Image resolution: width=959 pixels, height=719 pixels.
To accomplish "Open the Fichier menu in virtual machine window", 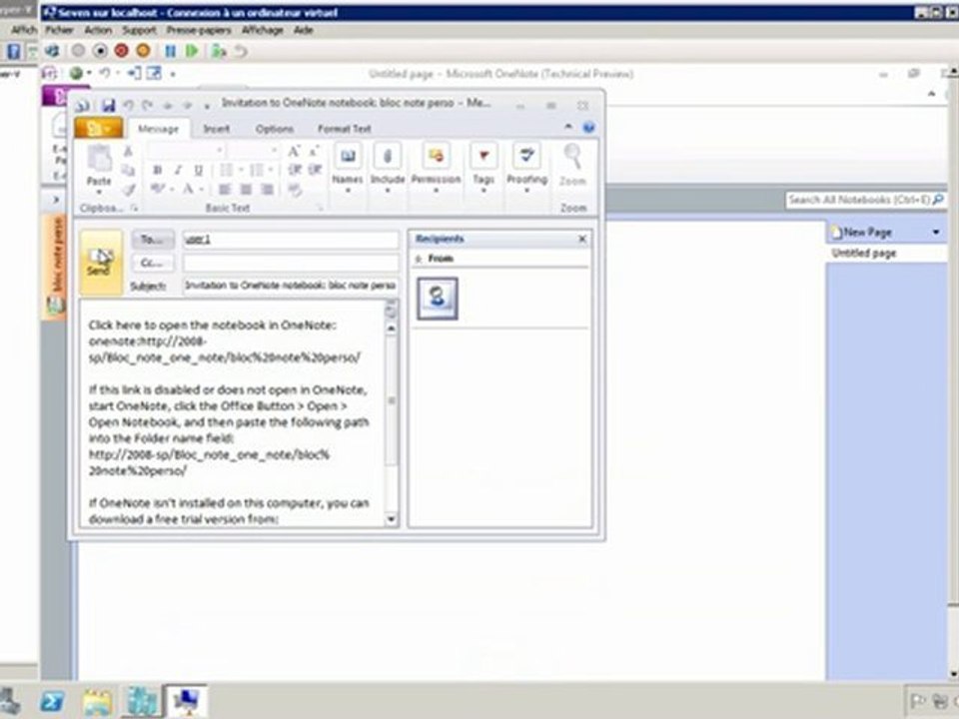I will [x=59, y=30].
